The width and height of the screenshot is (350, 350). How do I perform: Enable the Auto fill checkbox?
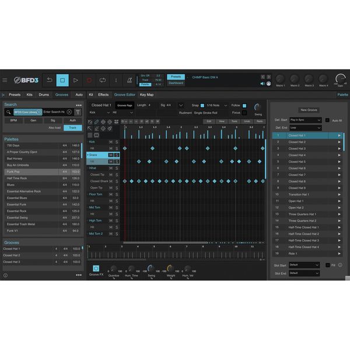tap(327, 120)
